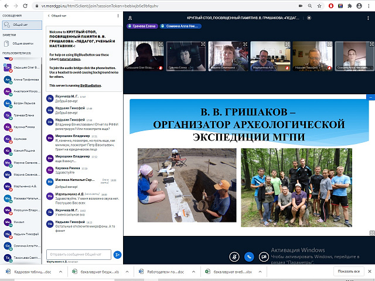Viewport: 375px width, 281px height.
Task: Open chevron menu for Работодатели по download
Action: (x=193, y=272)
